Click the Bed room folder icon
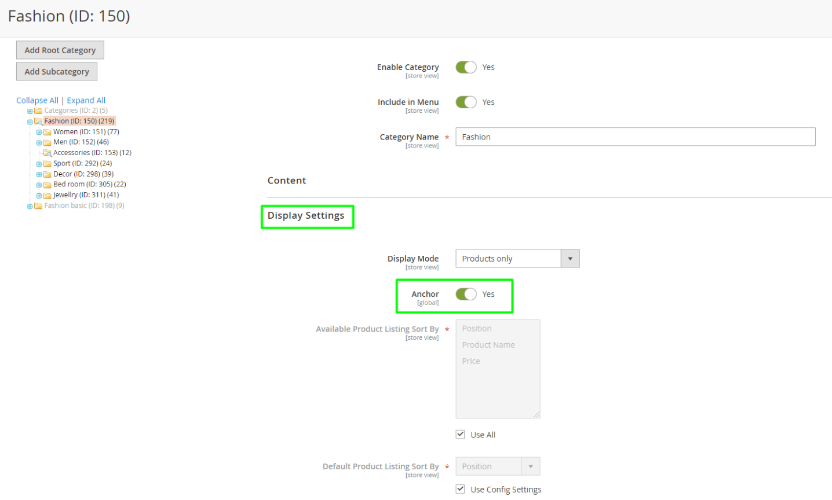 tap(48, 185)
